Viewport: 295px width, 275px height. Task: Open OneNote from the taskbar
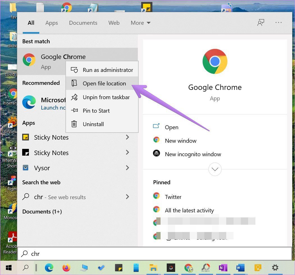(223, 267)
